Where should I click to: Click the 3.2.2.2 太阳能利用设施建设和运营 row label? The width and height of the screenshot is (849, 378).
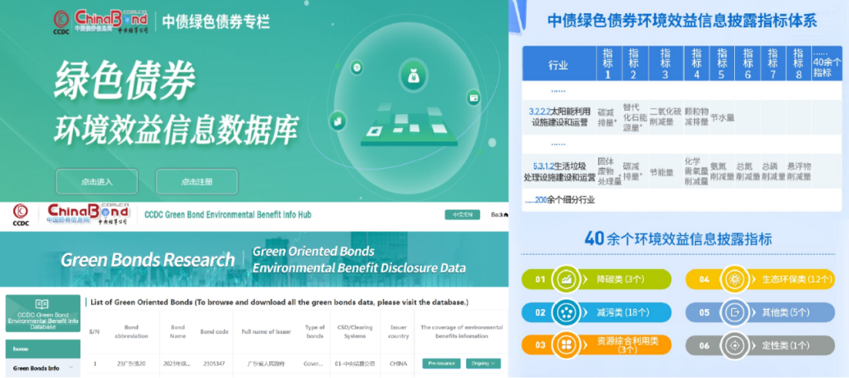(x=560, y=117)
